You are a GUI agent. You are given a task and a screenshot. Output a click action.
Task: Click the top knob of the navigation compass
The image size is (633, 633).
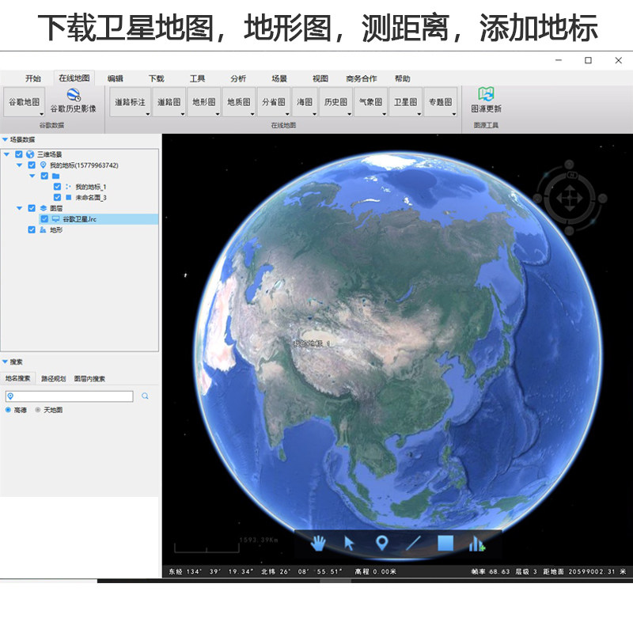pyautogui.click(x=569, y=165)
